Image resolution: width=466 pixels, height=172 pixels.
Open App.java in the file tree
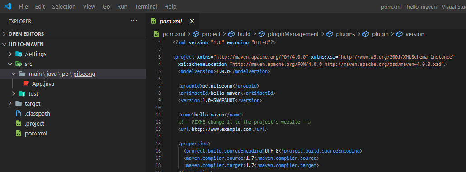click(x=43, y=84)
